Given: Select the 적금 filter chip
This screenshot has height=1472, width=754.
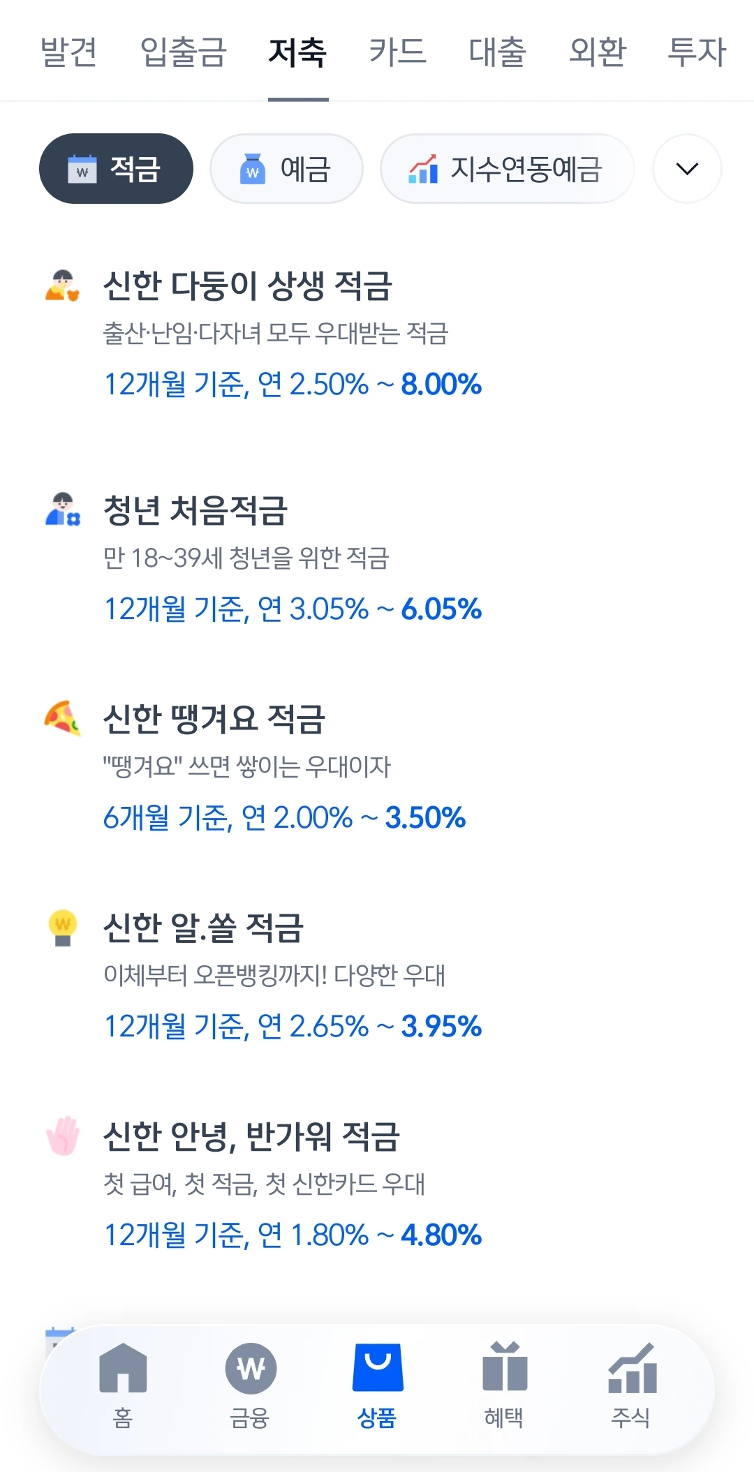Looking at the screenshot, I should (116, 169).
